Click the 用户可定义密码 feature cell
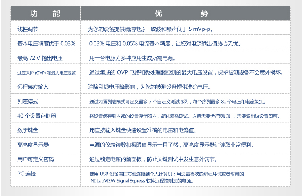Image resolution: width=302 pixels, height=196 pixels. coord(36,159)
